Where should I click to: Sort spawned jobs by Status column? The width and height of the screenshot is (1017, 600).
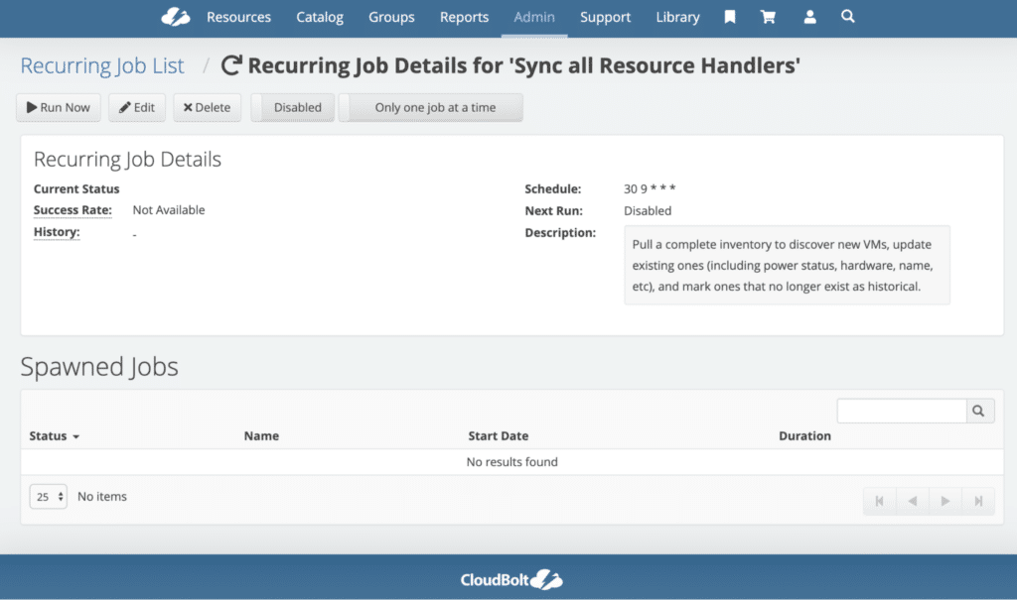(54, 436)
